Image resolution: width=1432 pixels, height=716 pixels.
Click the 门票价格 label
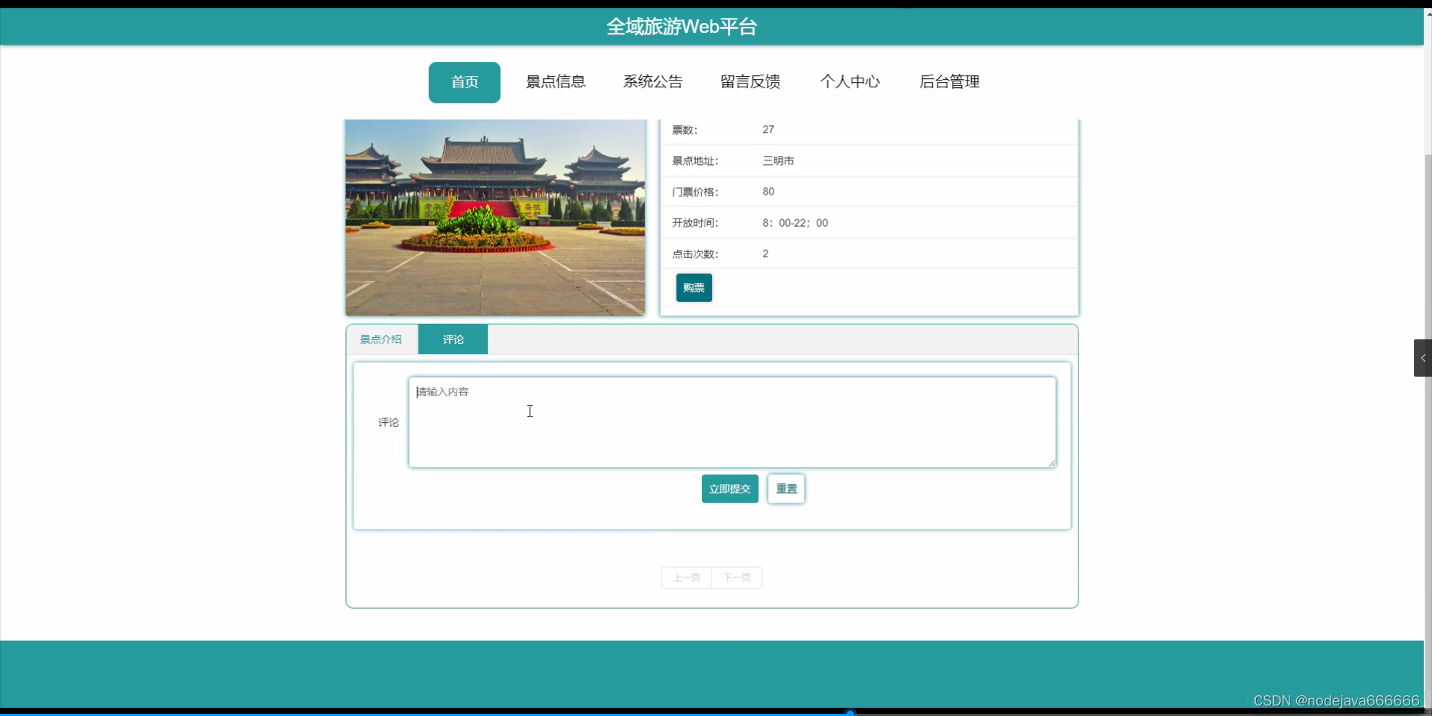coord(695,192)
